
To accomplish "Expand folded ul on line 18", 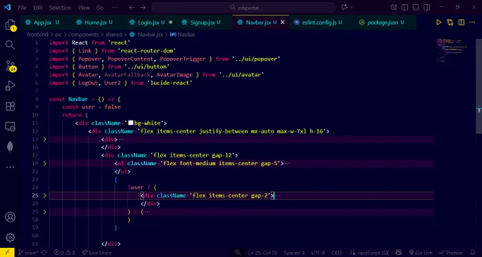I will click(45, 164).
